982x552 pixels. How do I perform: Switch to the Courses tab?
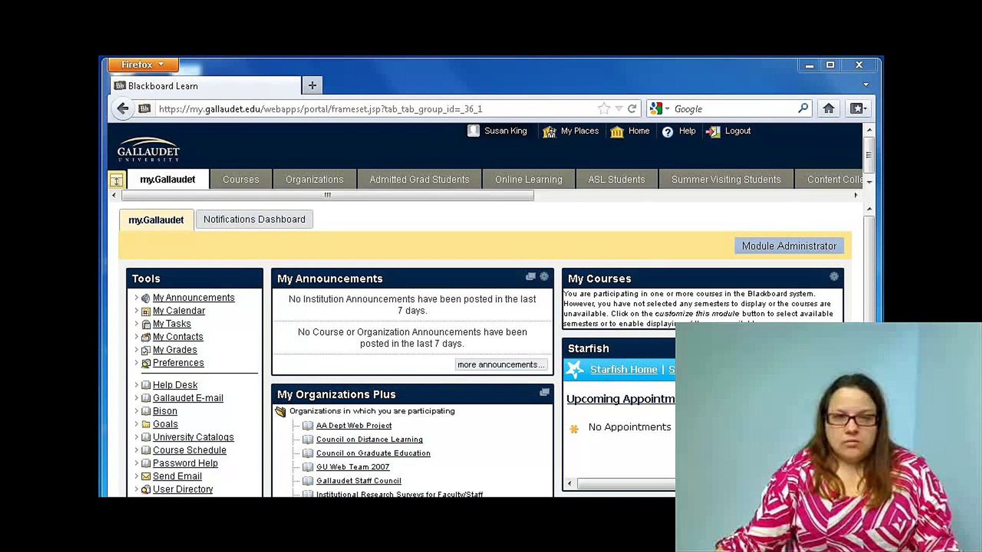pos(241,179)
